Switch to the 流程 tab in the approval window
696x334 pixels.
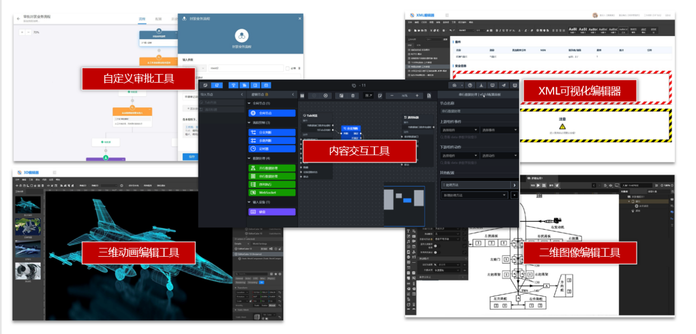(142, 19)
